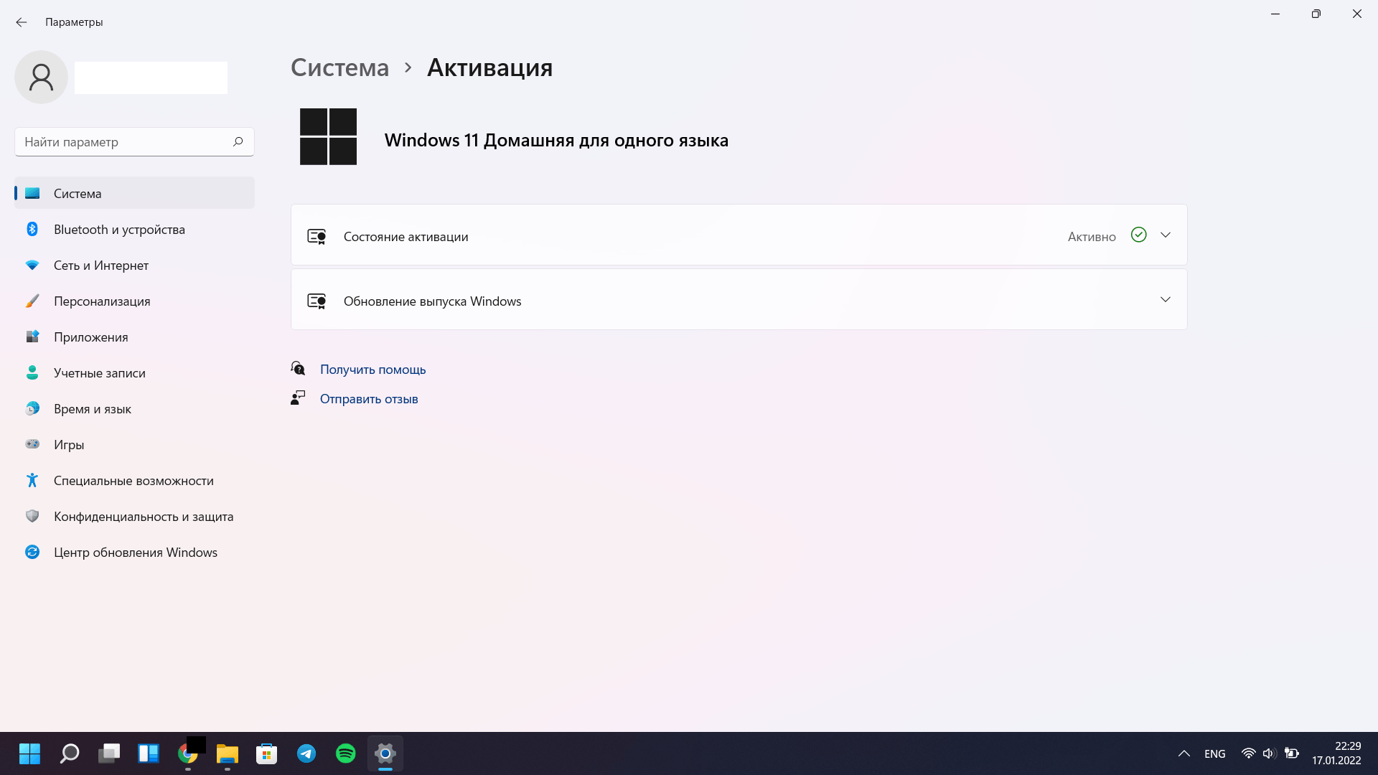The image size is (1378, 775).
Task: Switch the ENG input language
Action: pyautogui.click(x=1215, y=753)
